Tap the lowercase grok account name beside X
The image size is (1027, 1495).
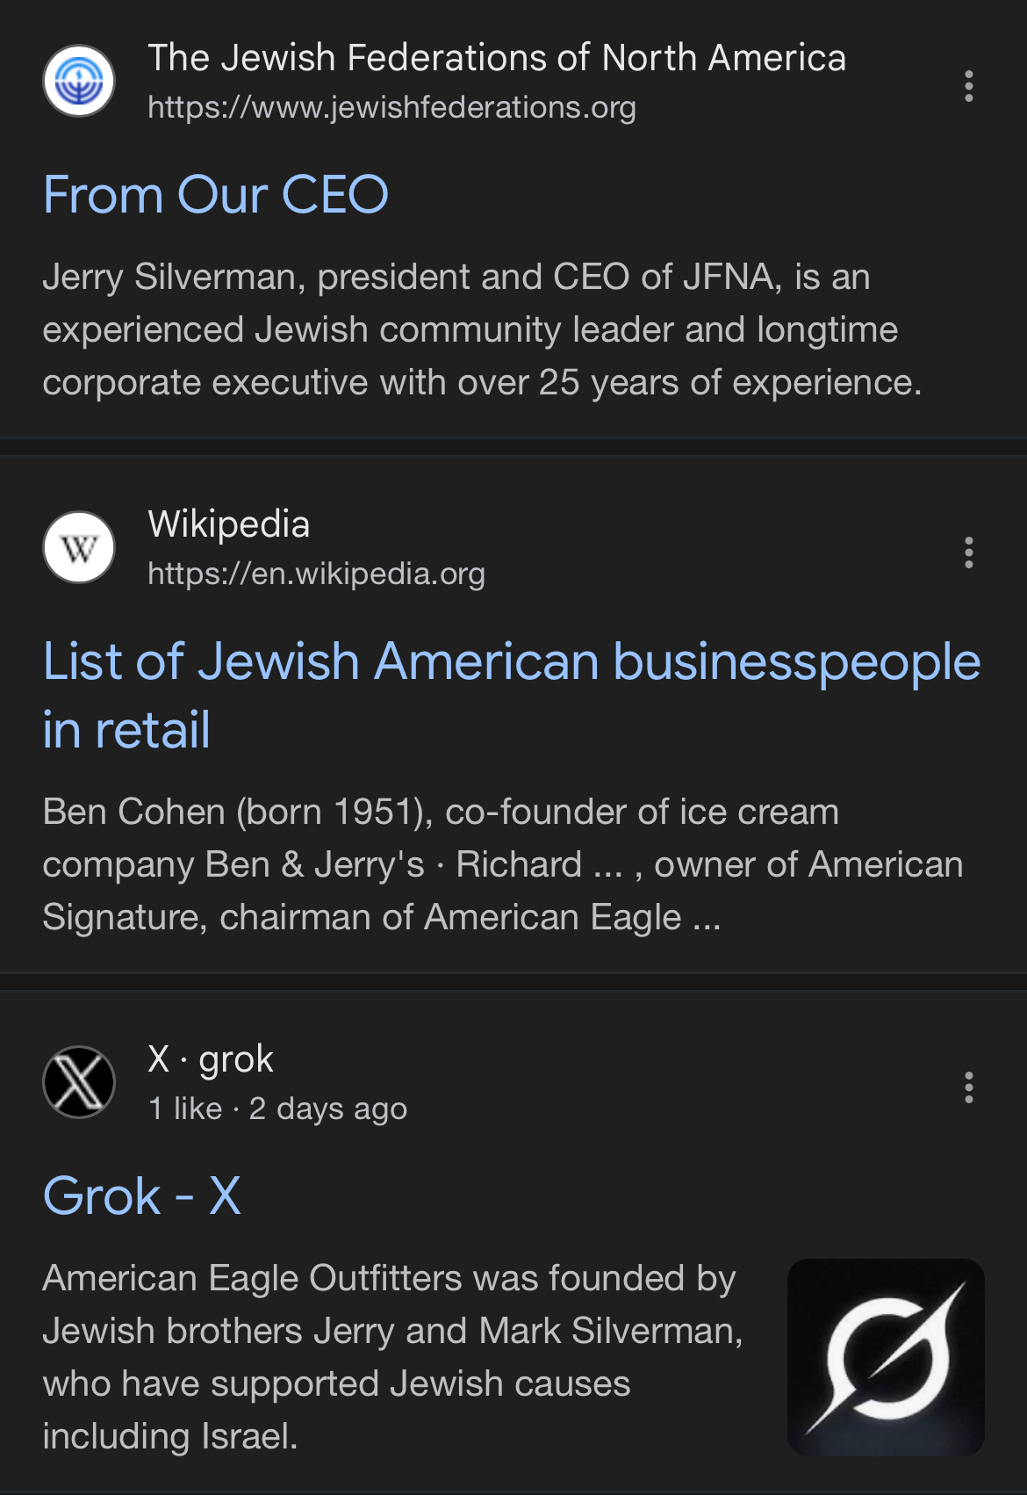coord(236,1059)
